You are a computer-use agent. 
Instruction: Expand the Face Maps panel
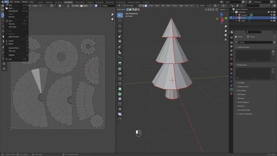click(242, 91)
